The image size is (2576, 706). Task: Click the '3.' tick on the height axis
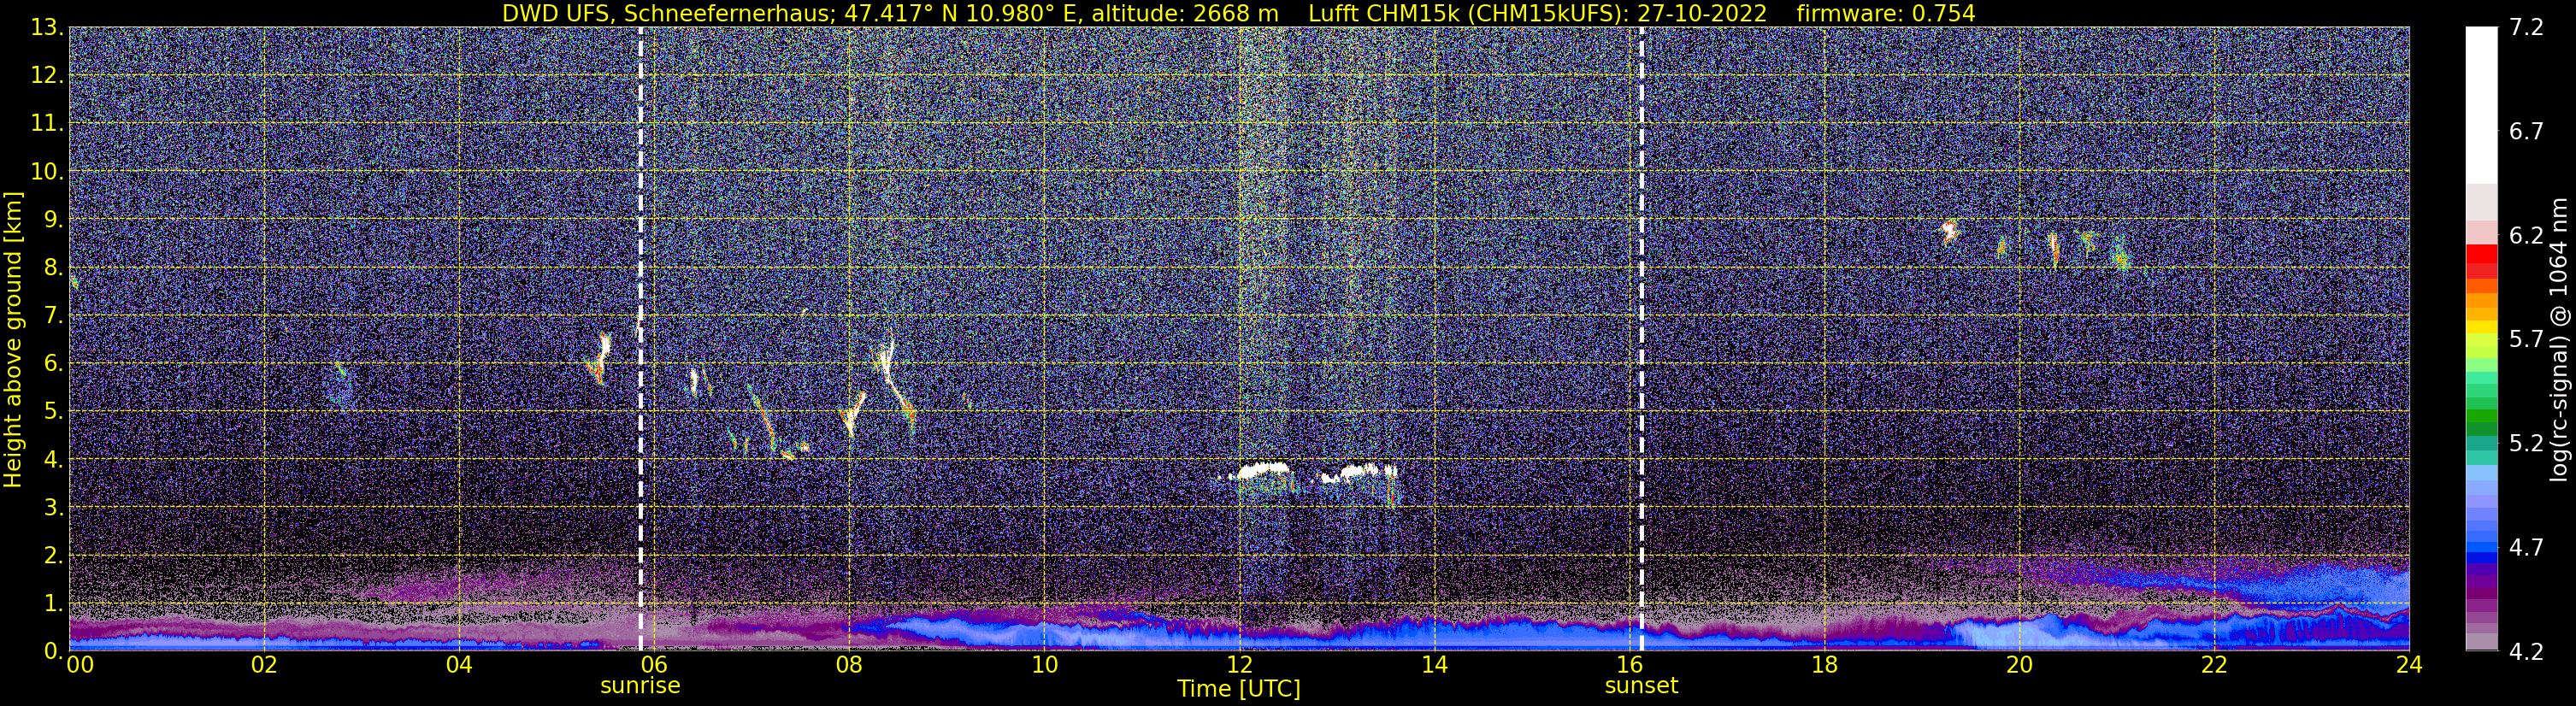pyautogui.click(x=52, y=507)
